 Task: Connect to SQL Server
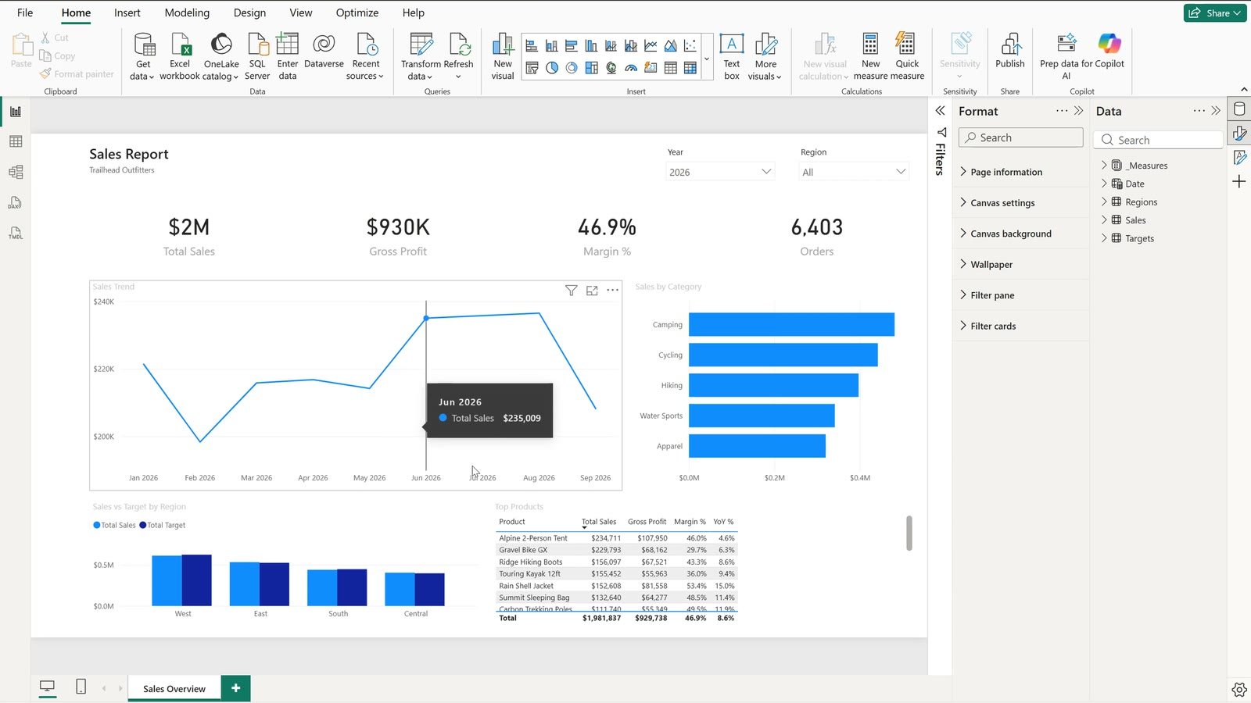click(x=257, y=57)
